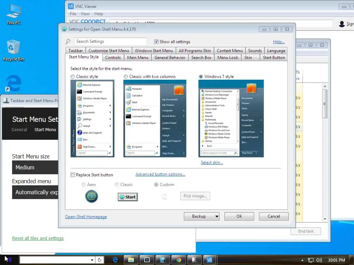Viewport: 354px width, 265px height.
Task: Open the Search Box tab
Action: pyautogui.click(x=202, y=58)
